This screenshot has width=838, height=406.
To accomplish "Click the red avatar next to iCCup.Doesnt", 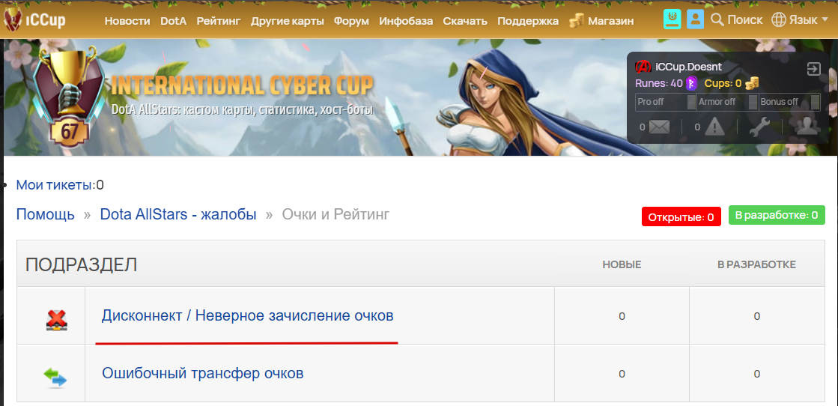I will click(643, 67).
